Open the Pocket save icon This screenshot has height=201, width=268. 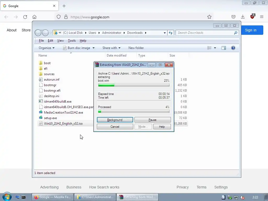pyautogui.click(x=233, y=17)
